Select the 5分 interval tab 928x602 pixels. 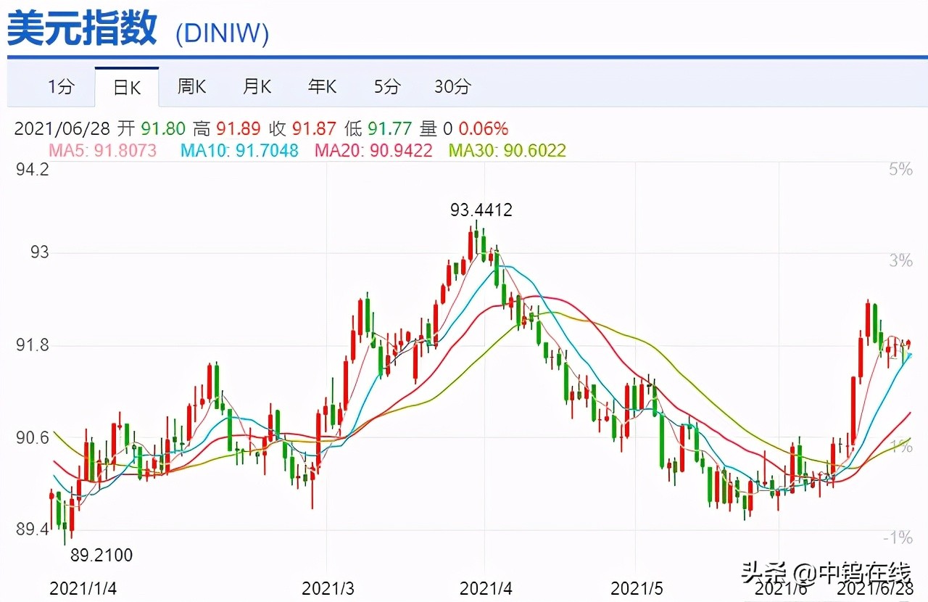click(387, 87)
